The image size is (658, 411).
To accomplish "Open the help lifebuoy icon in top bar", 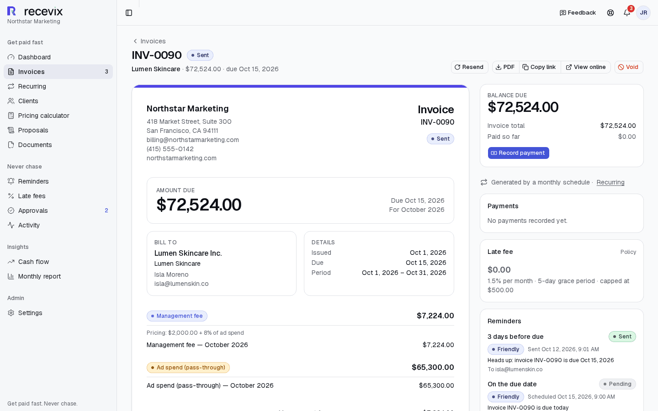I will pyautogui.click(x=610, y=13).
